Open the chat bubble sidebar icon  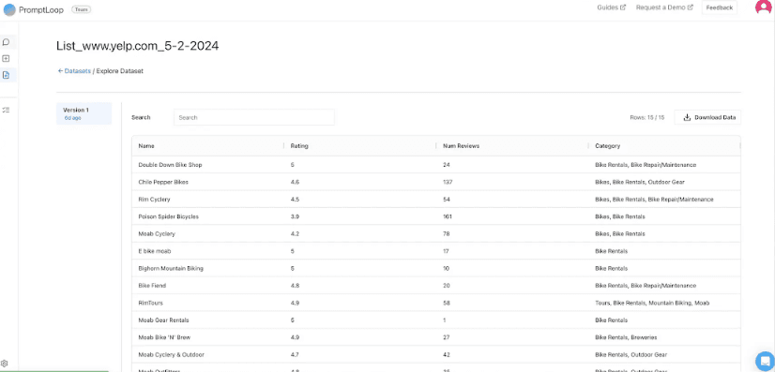(x=6, y=42)
